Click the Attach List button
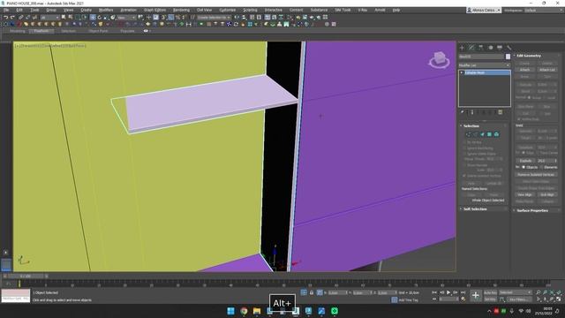565x318 pixels. (547, 70)
